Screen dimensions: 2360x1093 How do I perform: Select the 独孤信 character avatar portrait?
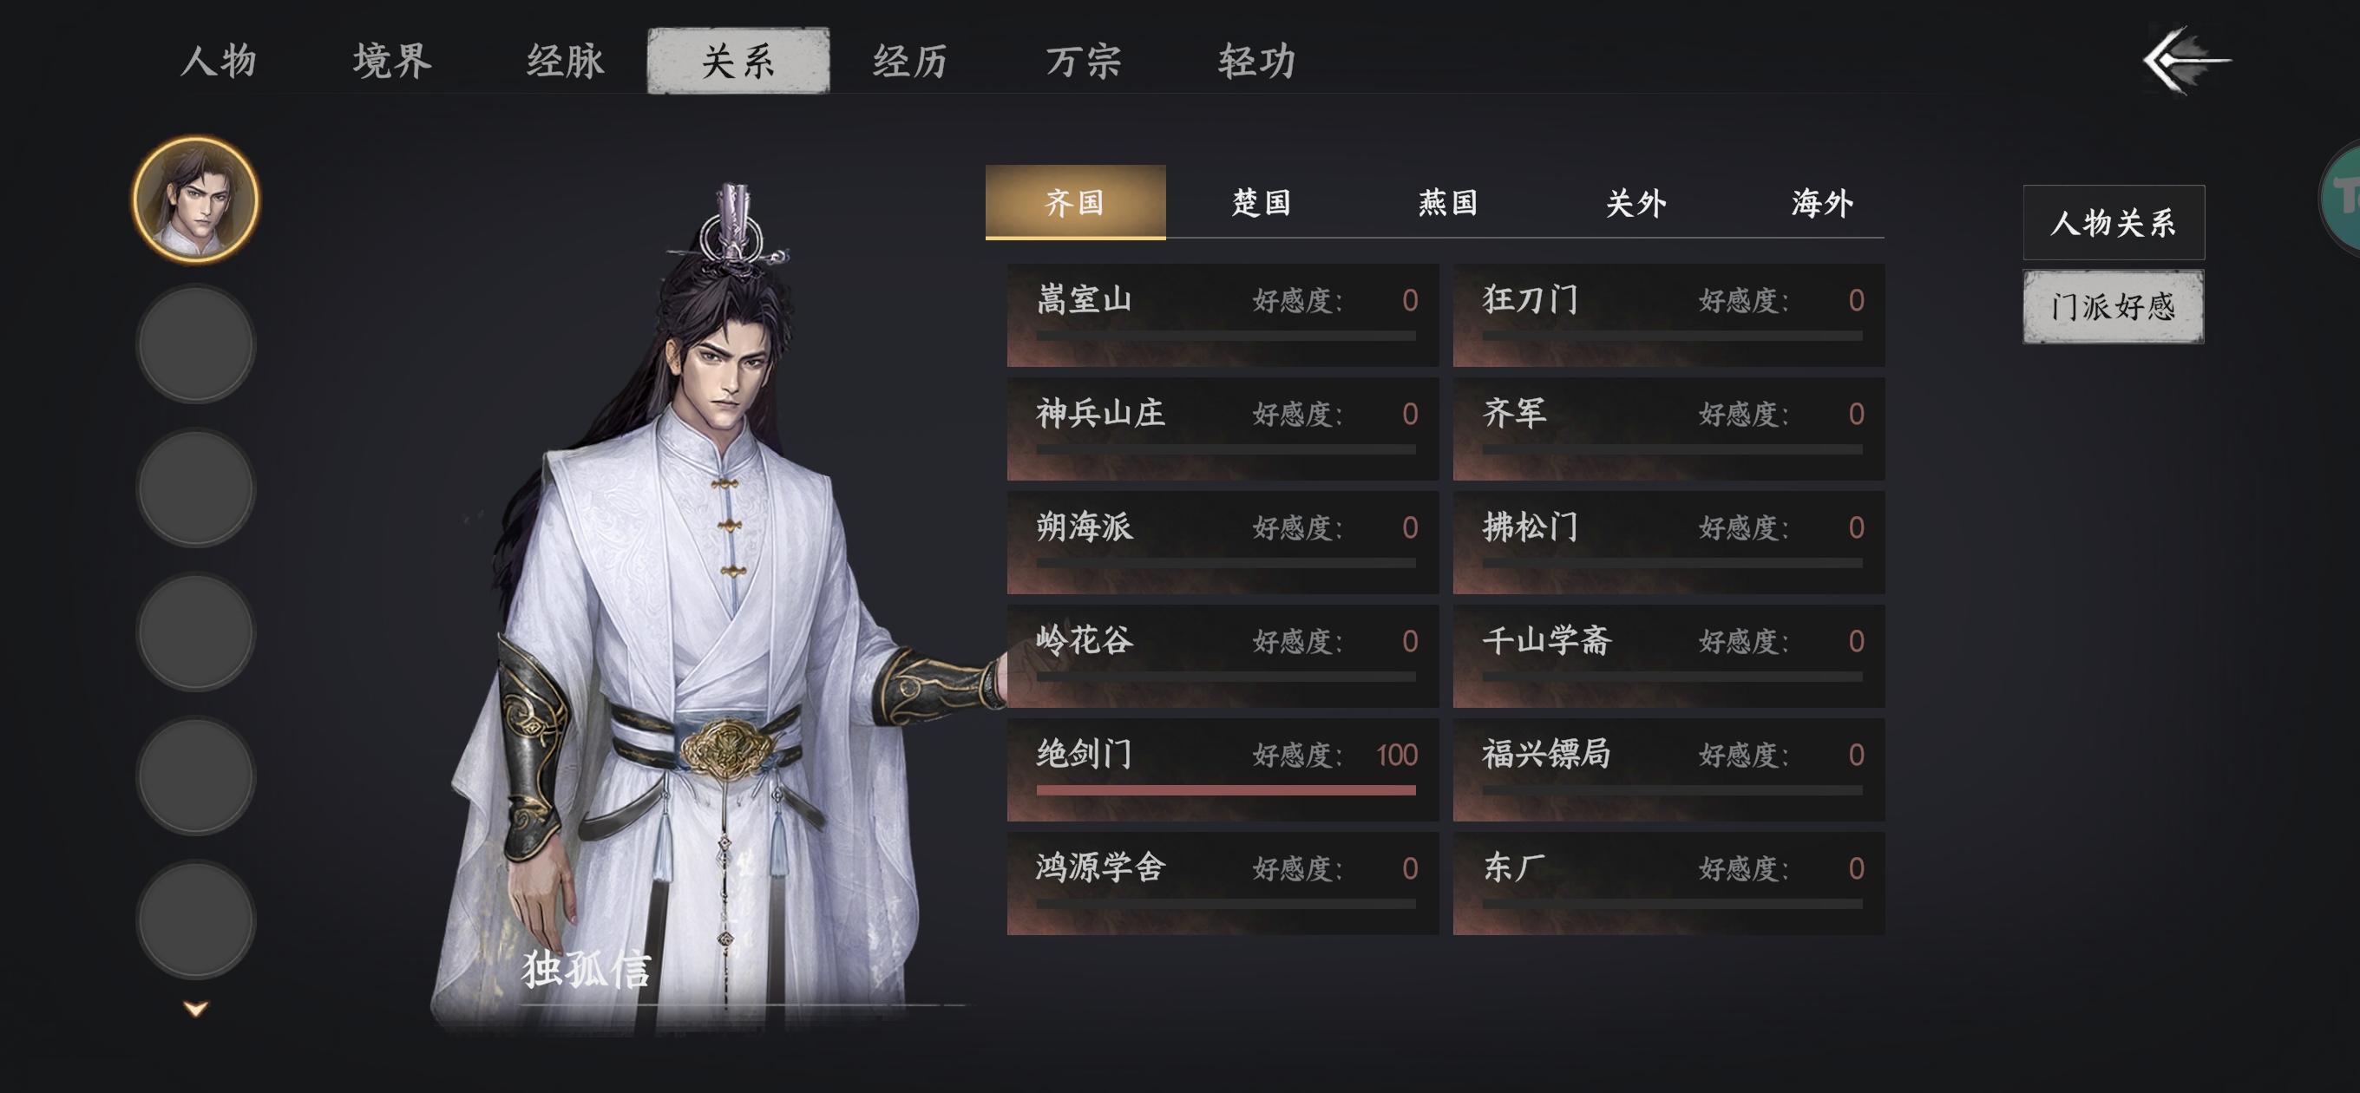pos(196,200)
